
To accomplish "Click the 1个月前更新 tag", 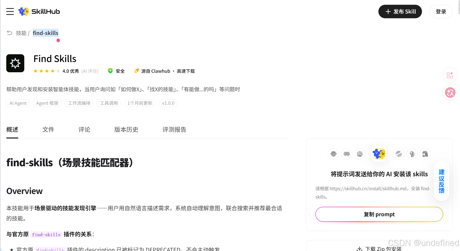I will pyautogui.click(x=140, y=103).
